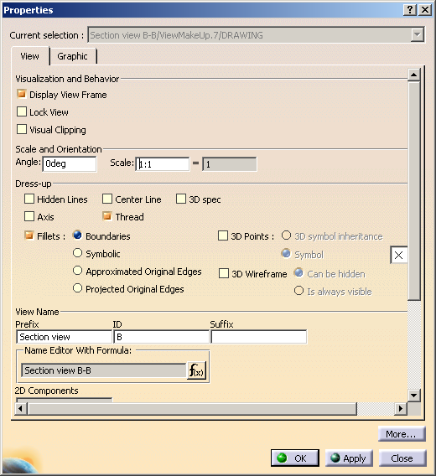Toggle the Hidden Lines checkbox

click(x=29, y=199)
